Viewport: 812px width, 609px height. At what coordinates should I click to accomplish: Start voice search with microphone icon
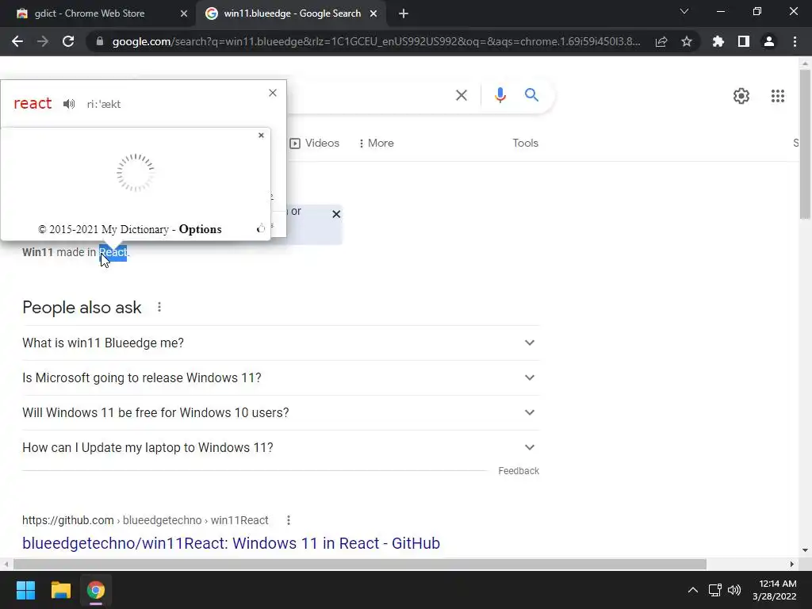click(500, 95)
